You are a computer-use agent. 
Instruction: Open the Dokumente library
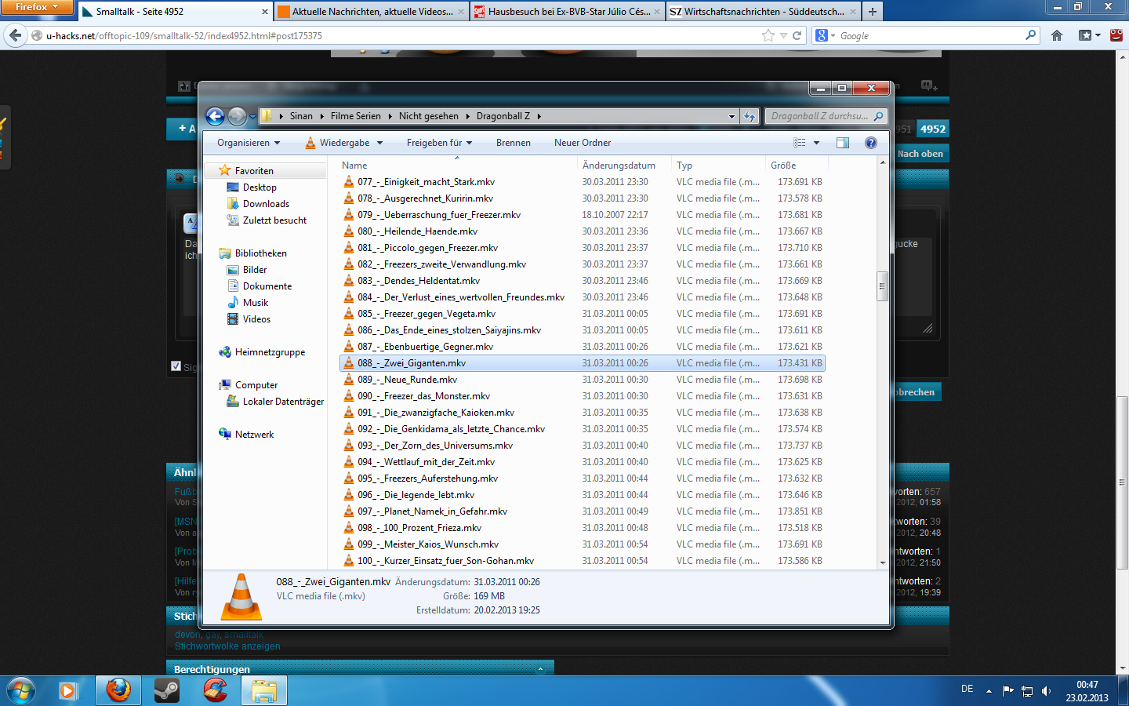tap(267, 286)
